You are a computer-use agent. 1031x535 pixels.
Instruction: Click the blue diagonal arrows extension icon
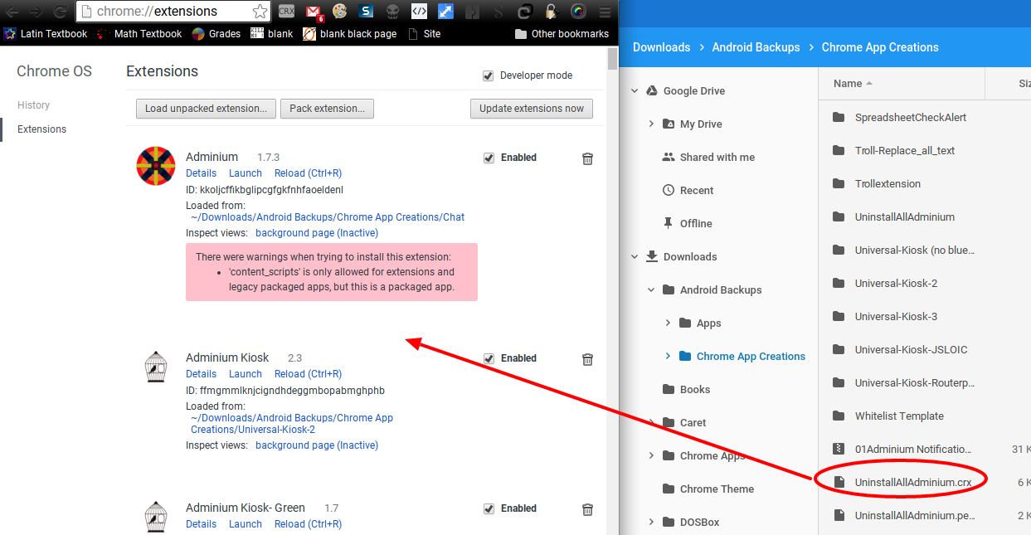click(x=446, y=12)
